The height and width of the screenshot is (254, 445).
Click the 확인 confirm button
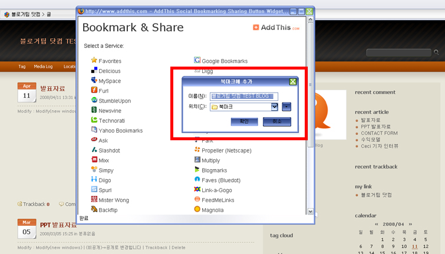244,121
